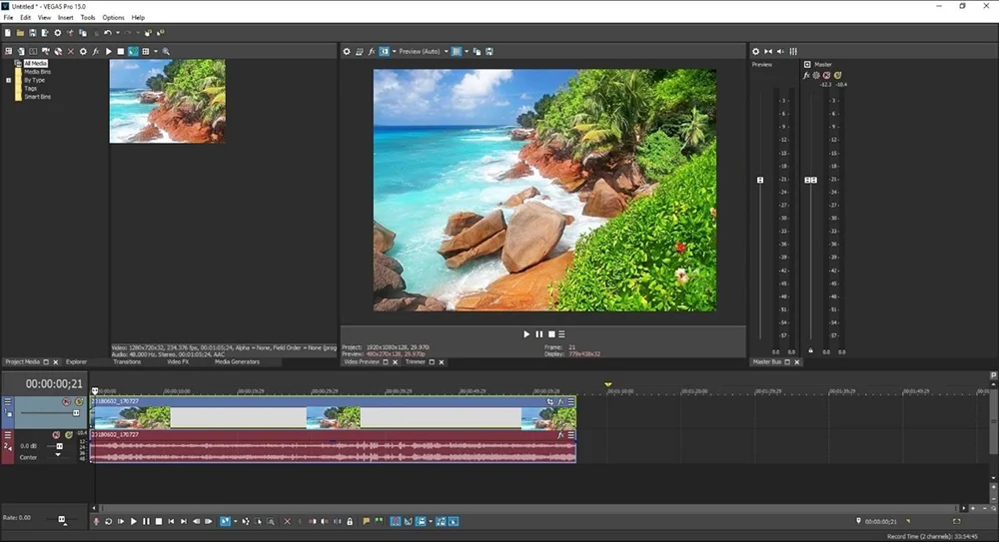
Task: Save snapshot to file in preview toolbar
Action: click(490, 52)
